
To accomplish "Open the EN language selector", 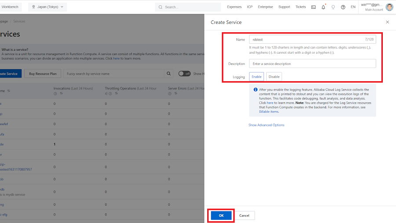I will [353, 7].
